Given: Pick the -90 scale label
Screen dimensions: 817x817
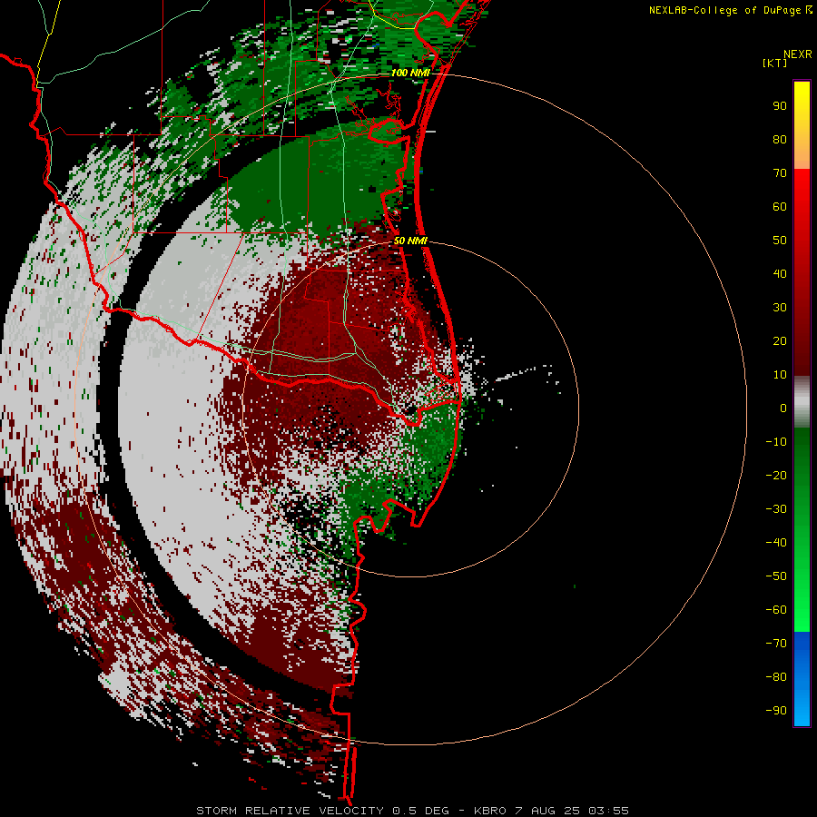Looking at the screenshot, I should pyautogui.click(x=776, y=711).
